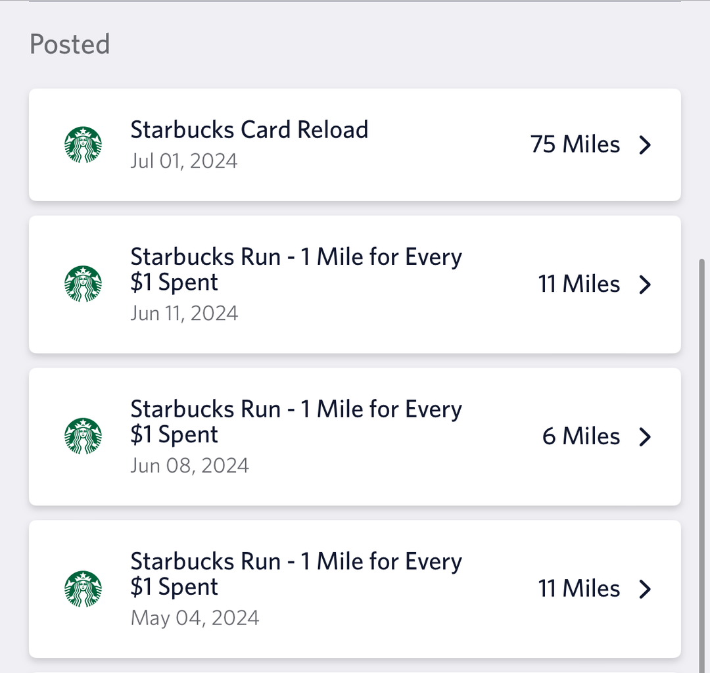Select the Starbucks icon beside the Jun 11 transaction
Image resolution: width=710 pixels, height=673 pixels.
pos(83,284)
